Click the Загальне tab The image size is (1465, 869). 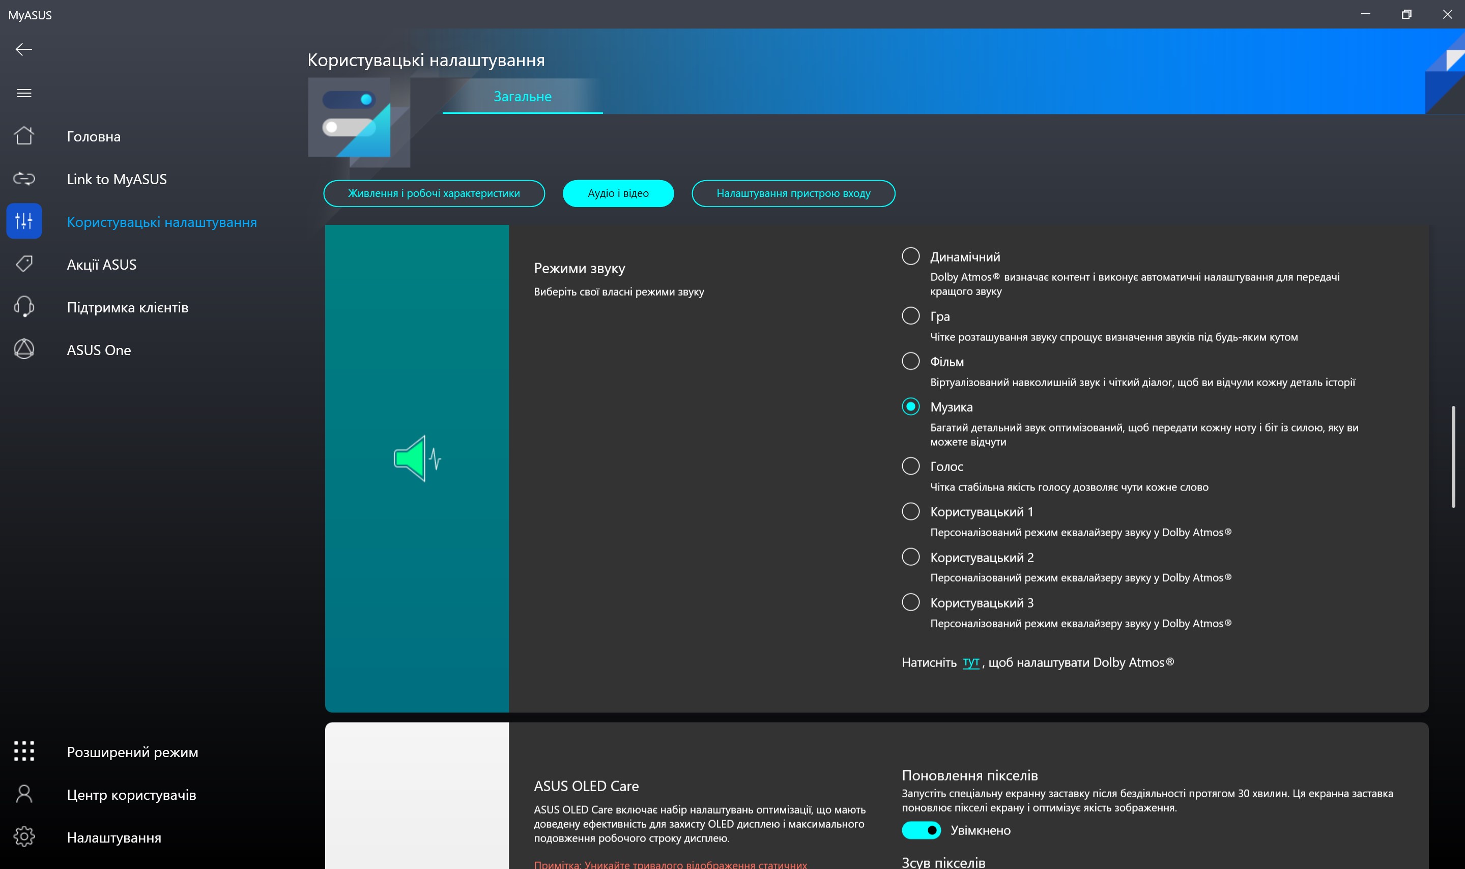[x=522, y=97]
